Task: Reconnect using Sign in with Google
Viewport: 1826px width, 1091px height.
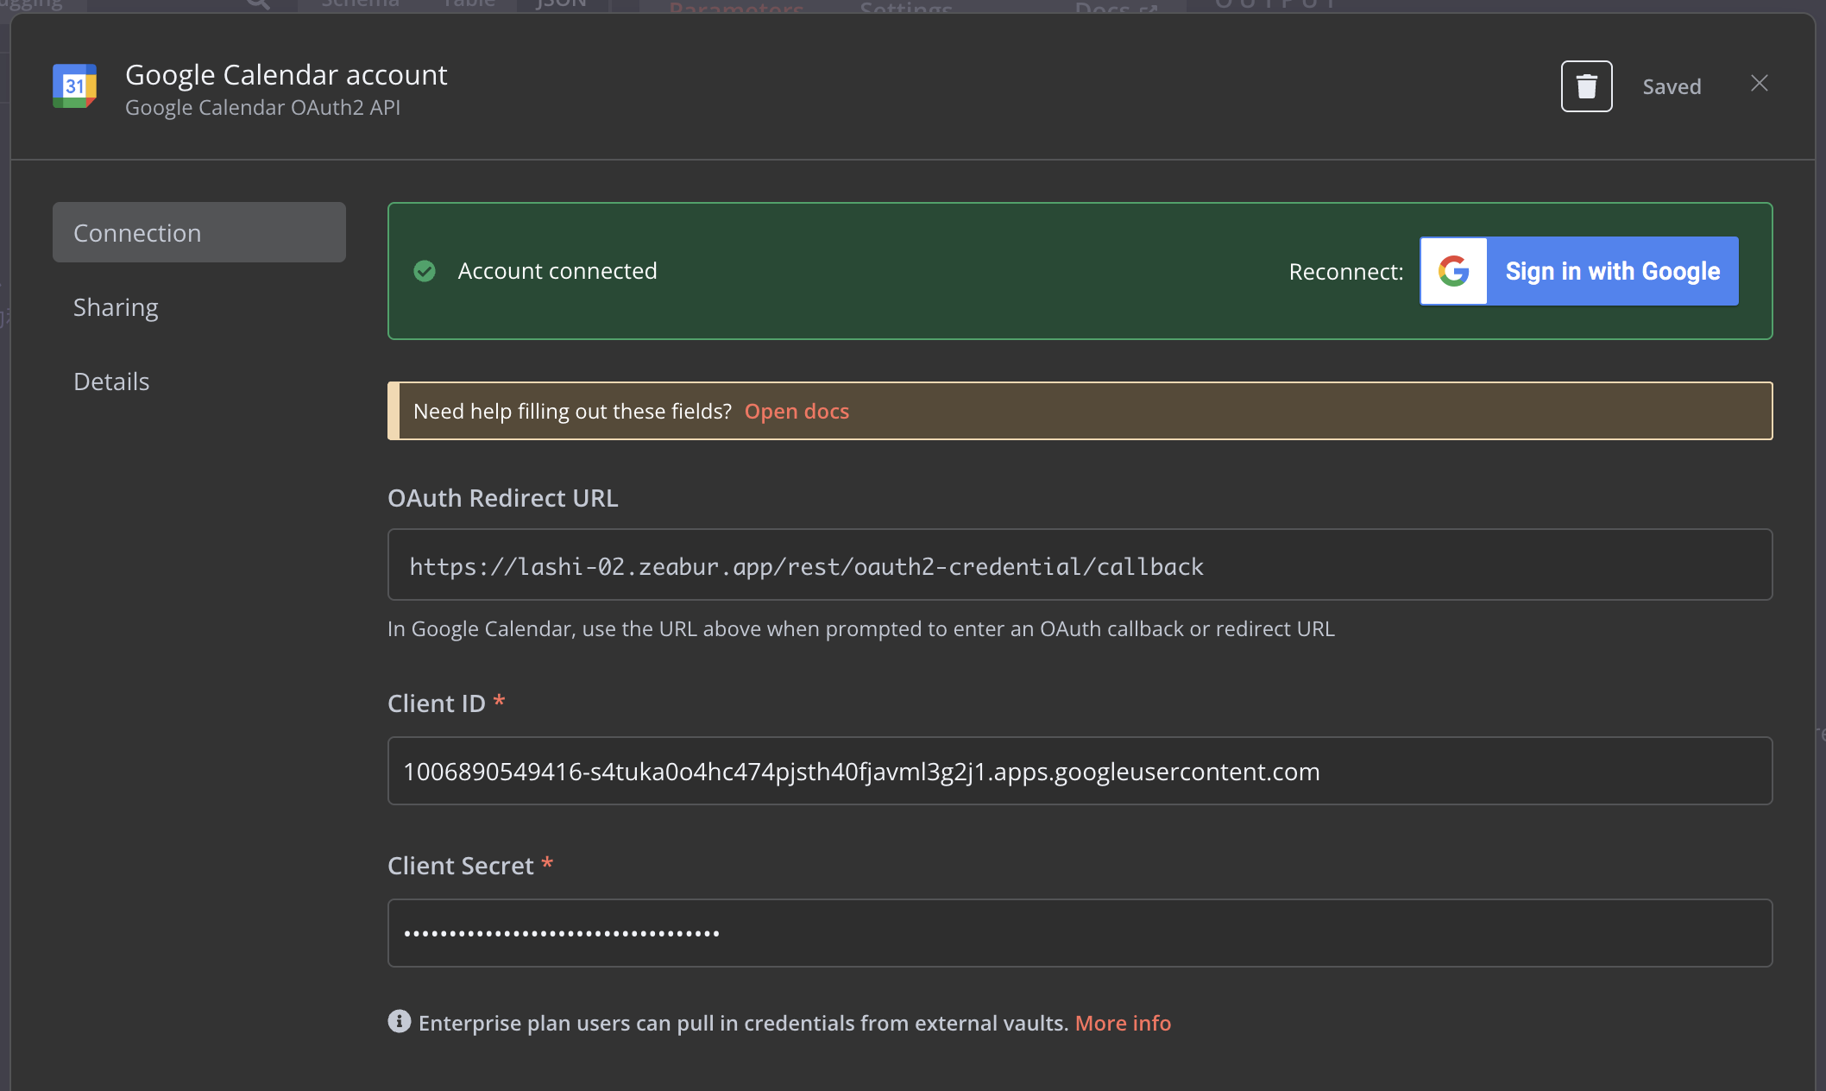Action: point(1579,271)
